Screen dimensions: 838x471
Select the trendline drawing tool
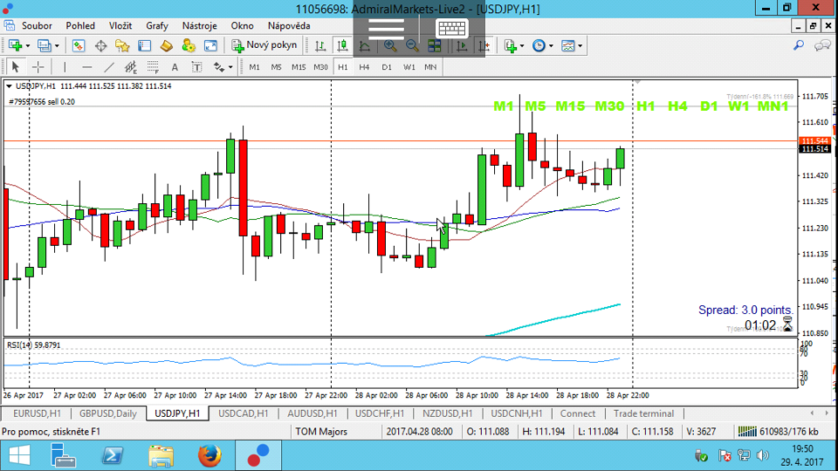coord(108,67)
